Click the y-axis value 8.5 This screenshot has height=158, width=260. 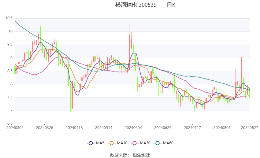pyautogui.click(x=9, y=71)
